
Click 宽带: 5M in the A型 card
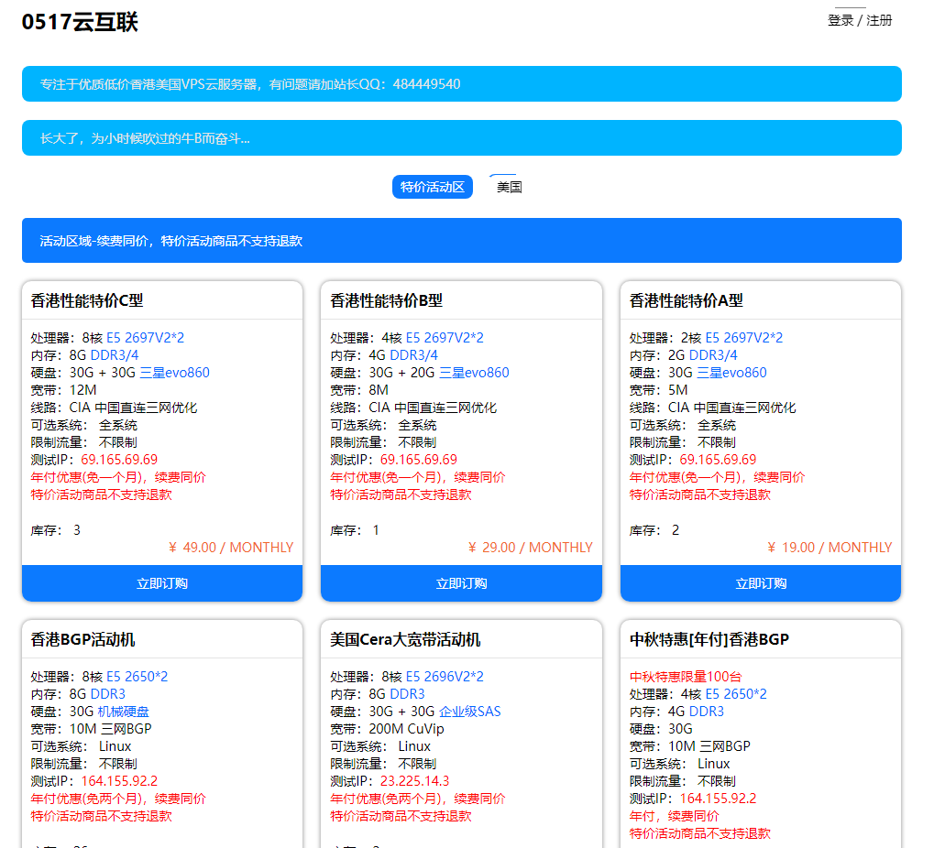pos(659,390)
